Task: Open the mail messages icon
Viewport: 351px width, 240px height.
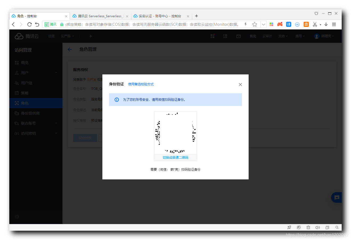Action: 239,36
